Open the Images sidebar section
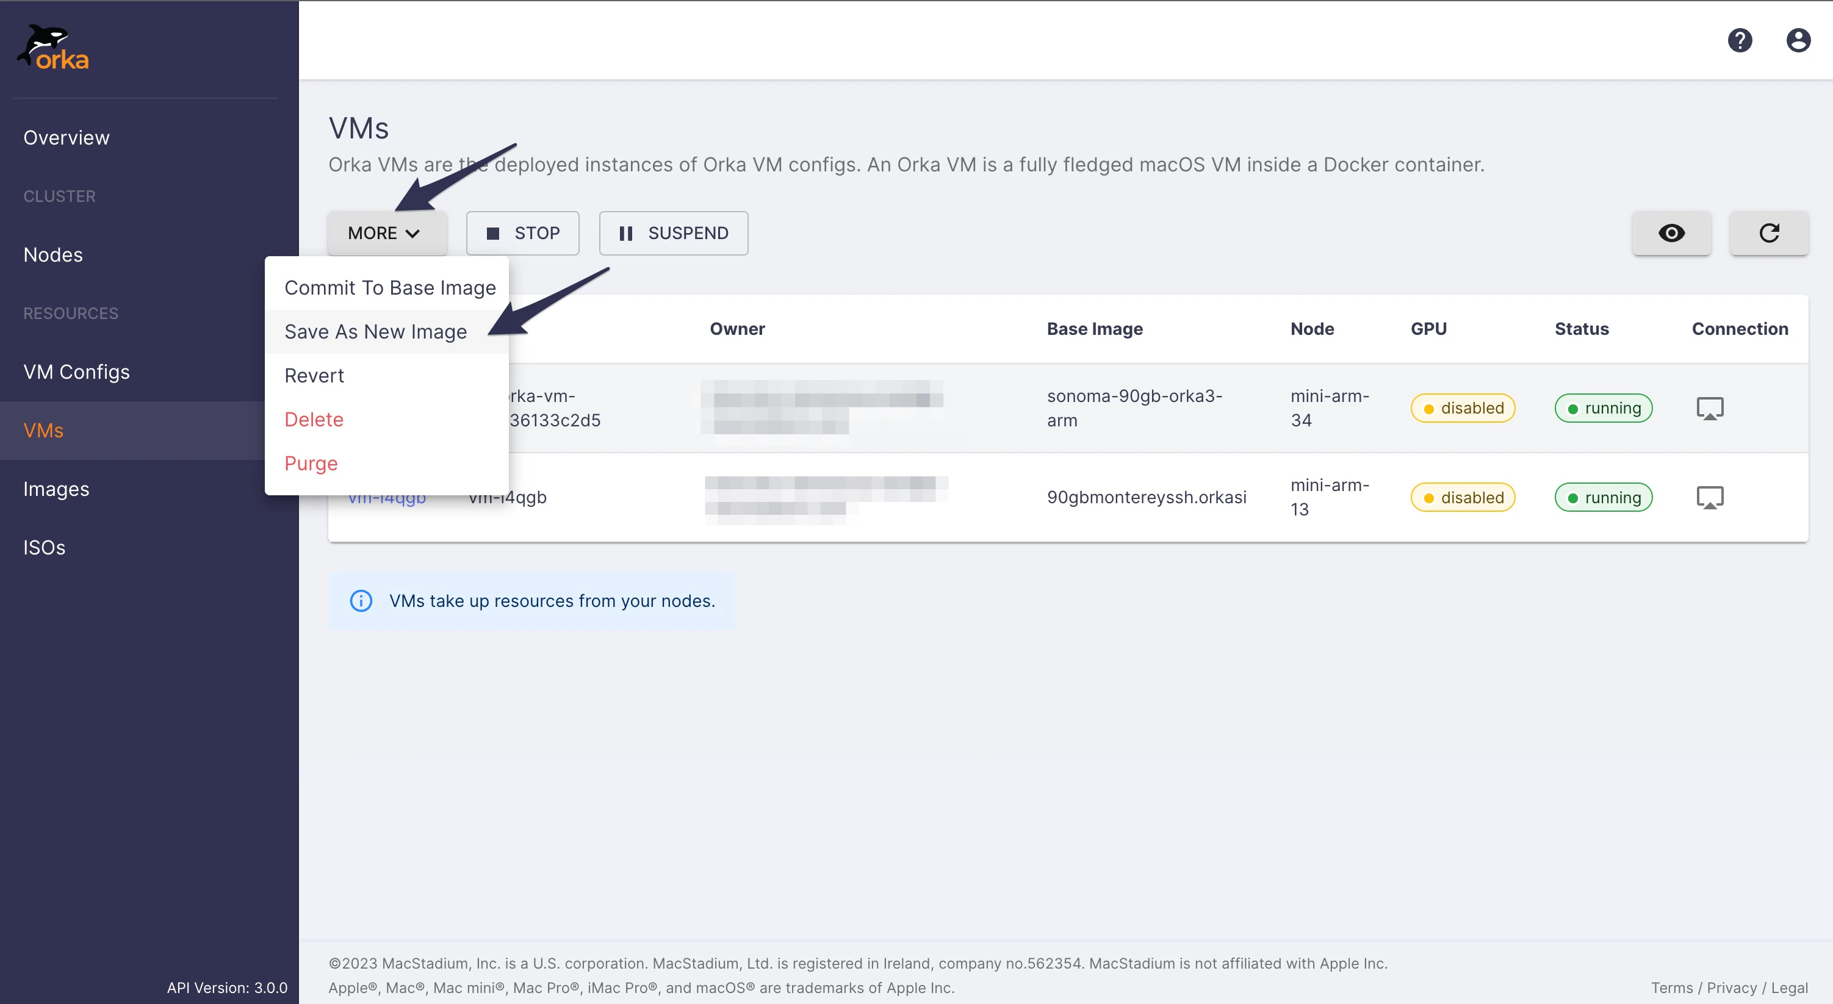 click(56, 489)
